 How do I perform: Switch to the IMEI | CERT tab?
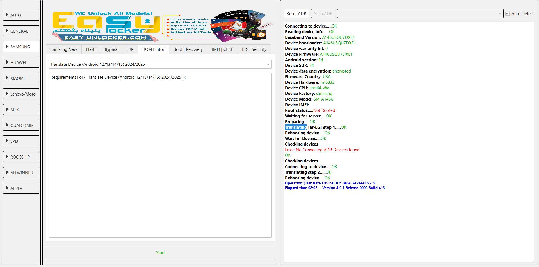coord(222,49)
